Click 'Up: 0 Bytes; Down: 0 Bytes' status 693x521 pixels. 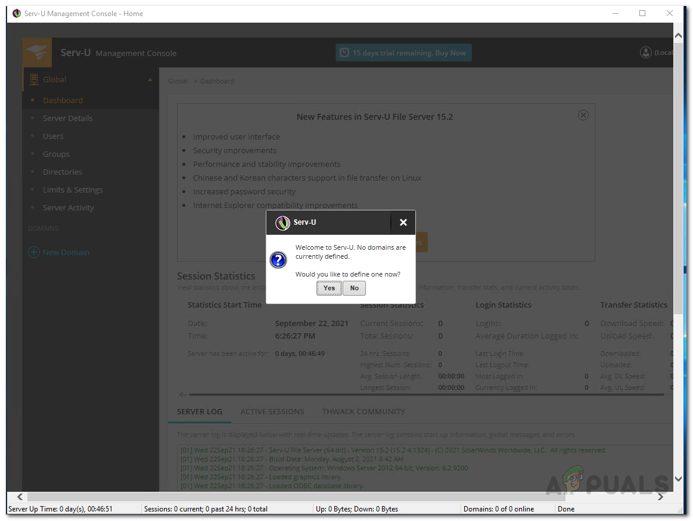(x=357, y=509)
